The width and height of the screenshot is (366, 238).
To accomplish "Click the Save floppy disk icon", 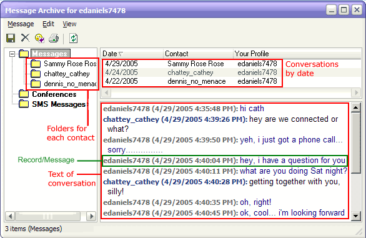I will pyautogui.click(x=11, y=38).
